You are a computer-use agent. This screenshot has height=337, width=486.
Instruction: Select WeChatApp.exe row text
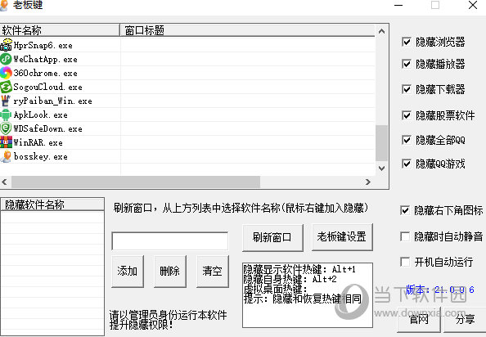[46, 59]
